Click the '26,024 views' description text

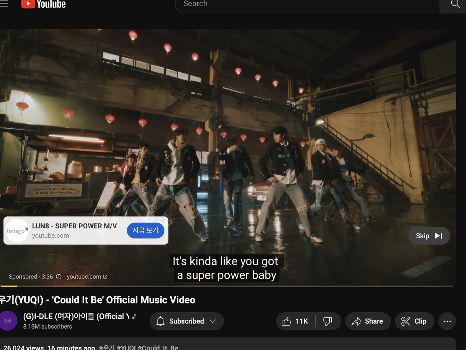[x=23, y=347]
